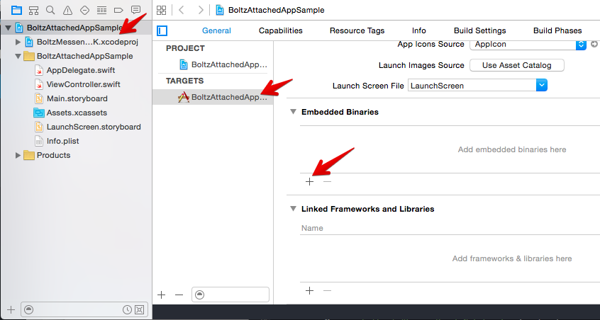The width and height of the screenshot is (600, 320).
Task: Open the Breakpoint navigator icon
Action: click(118, 11)
